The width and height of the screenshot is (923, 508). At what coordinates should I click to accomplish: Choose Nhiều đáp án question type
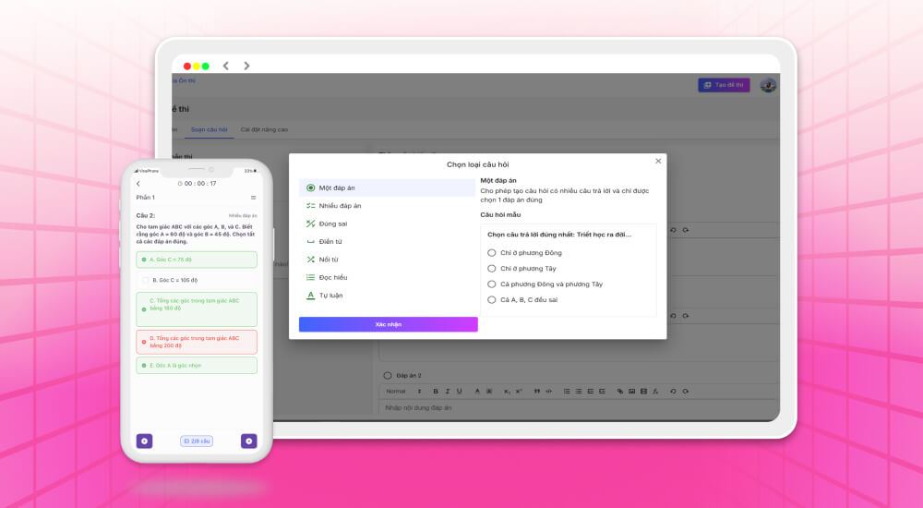click(340, 205)
